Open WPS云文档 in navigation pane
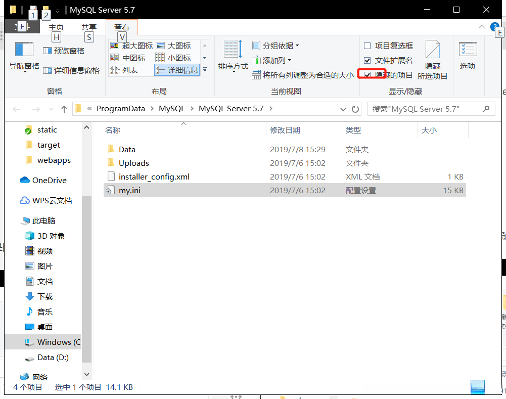 click(x=46, y=200)
